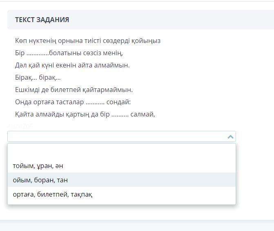Click the "ТЕКСТ ЗАДАНИЯ" header
The height and width of the screenshot is (231, 274).
click(42, 20)
